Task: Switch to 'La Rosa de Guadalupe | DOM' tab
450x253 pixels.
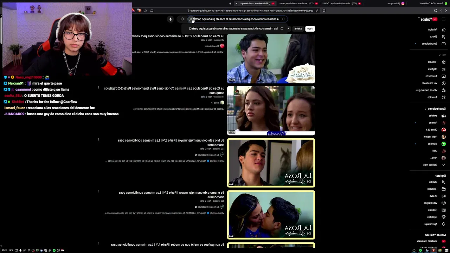Action: coord(341,4)
